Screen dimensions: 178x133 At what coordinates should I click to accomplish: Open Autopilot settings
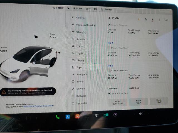pyautogui.click(x=79, y=39)
